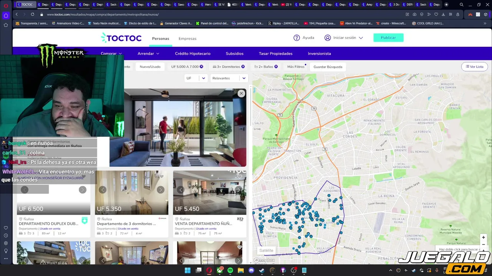Favorite the UF 5.450 listing heart
The width and height of the screenshot is (492, 276).
(239, 176)
